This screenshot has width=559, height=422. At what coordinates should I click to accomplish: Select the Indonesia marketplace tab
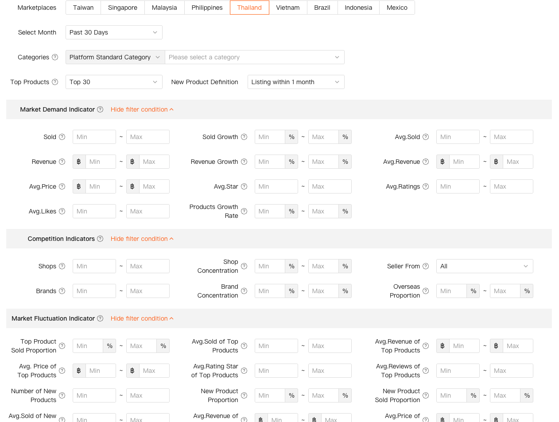pyautogui.click(x=358, y=8)
